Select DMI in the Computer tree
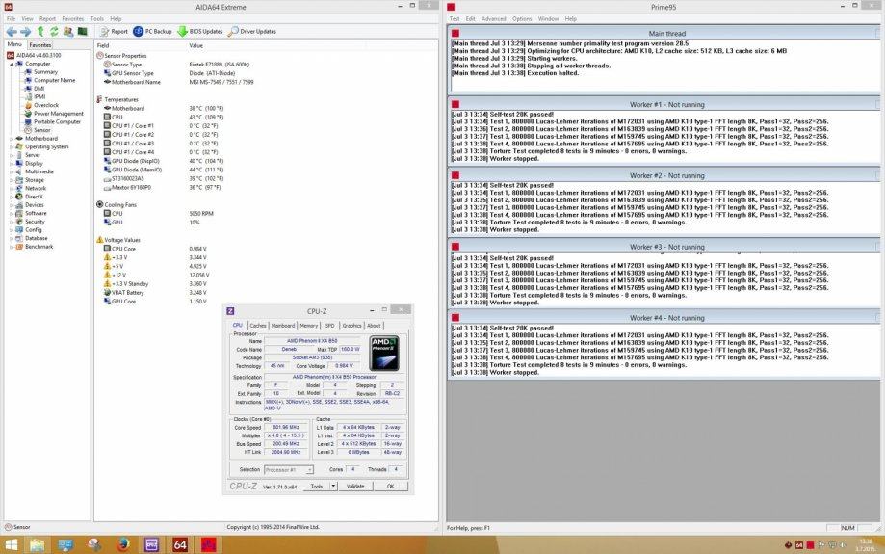The width and height of the screenshot is (885, 554). (x=39, y=89)
